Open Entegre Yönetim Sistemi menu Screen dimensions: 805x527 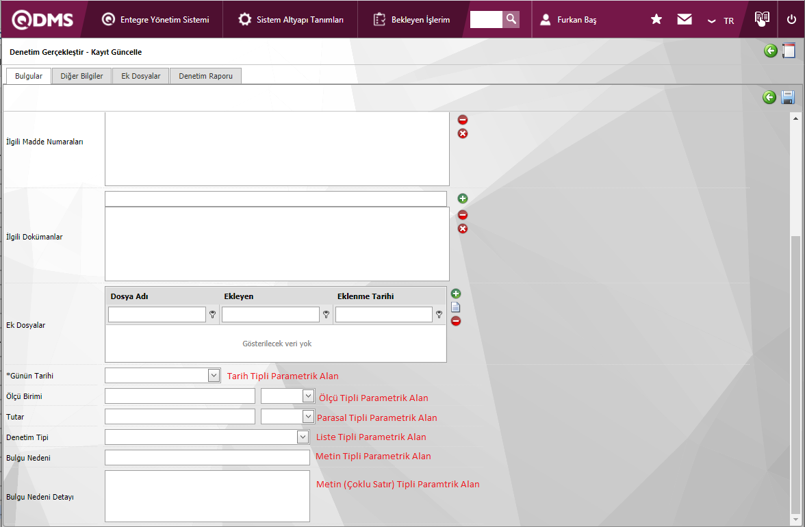coord(155,19)
